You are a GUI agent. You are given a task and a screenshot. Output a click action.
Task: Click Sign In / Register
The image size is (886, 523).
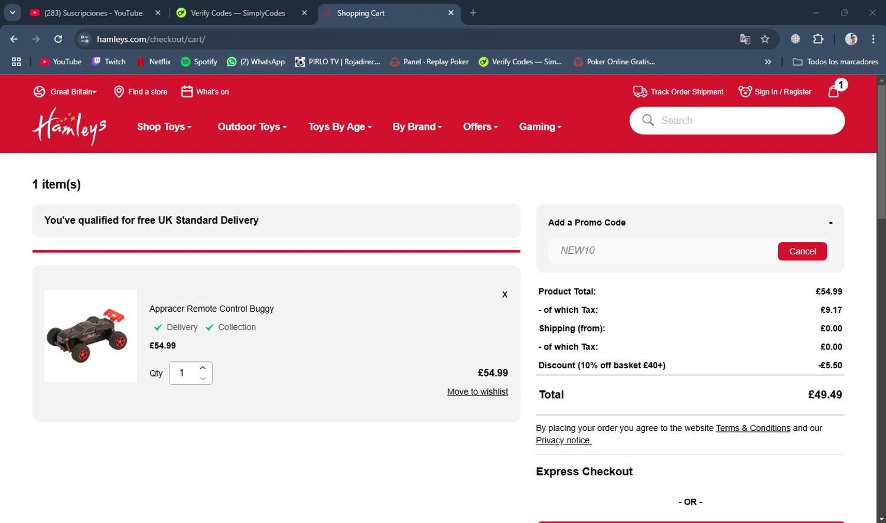point(775,91)
